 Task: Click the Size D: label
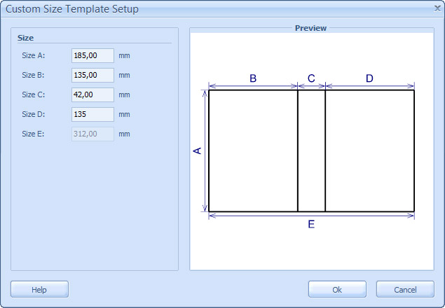(x=34, y=114)
